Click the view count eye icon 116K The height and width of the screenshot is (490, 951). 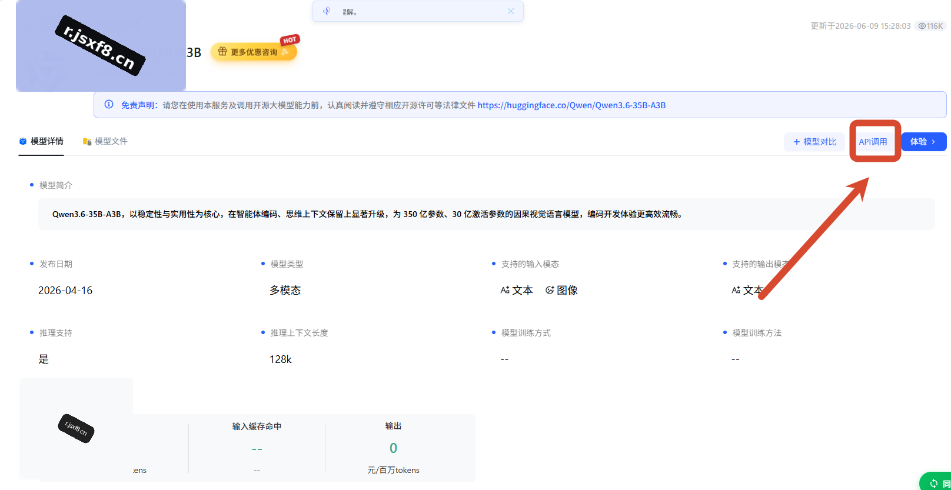[x=922, y=26]
